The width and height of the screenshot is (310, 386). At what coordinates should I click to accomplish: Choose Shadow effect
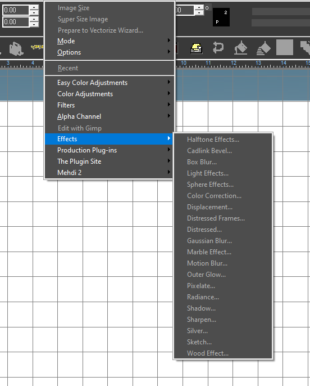[223, 308]
